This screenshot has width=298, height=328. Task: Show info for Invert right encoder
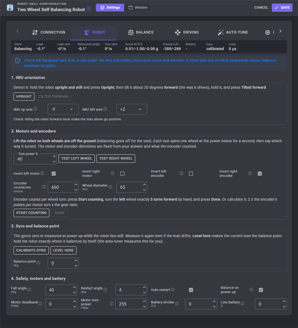pyautogui.click(x=250, y=173)
